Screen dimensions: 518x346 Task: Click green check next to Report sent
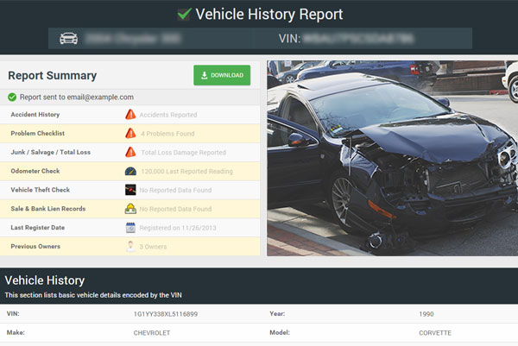[x=12, y=98]
